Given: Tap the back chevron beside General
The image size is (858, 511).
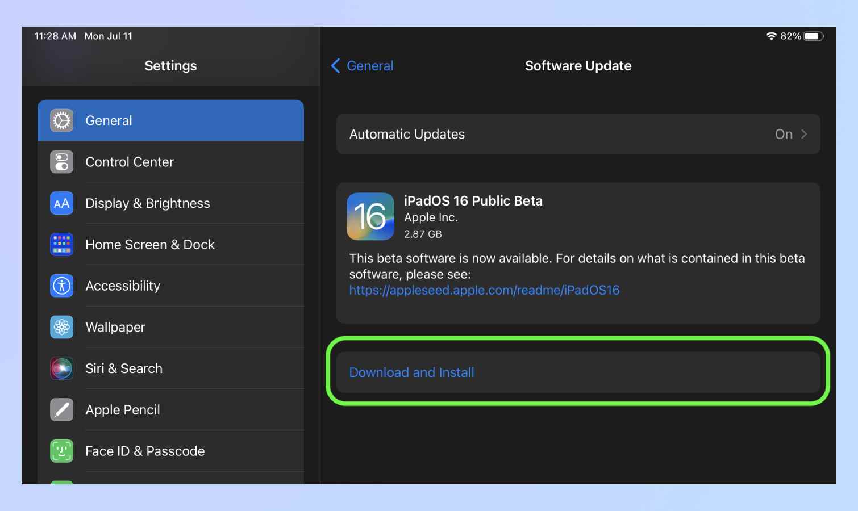Looking at the screenshot, I should pos(335,66).
